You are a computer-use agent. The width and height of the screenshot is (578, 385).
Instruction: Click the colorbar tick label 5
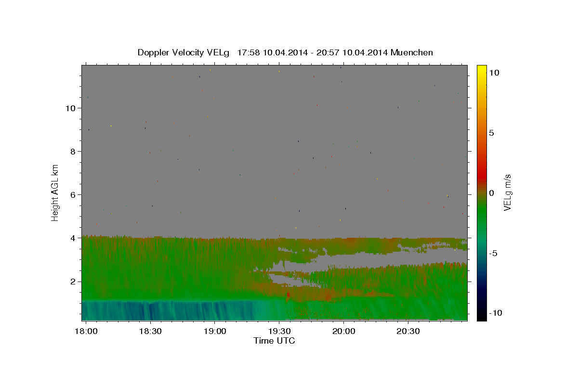(491, 133)
